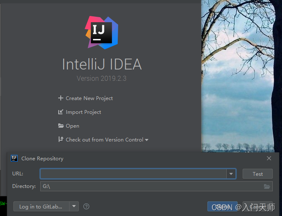Click the IntelliJ IDEA logo on welcome screen
Screen dimensions: 282x216
pos(102,33)
